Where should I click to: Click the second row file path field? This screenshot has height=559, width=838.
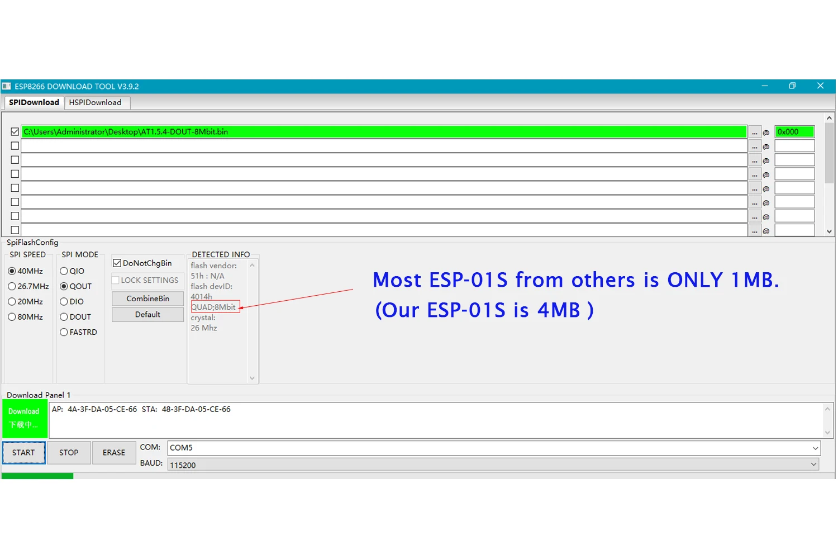[x=384, y=146]
